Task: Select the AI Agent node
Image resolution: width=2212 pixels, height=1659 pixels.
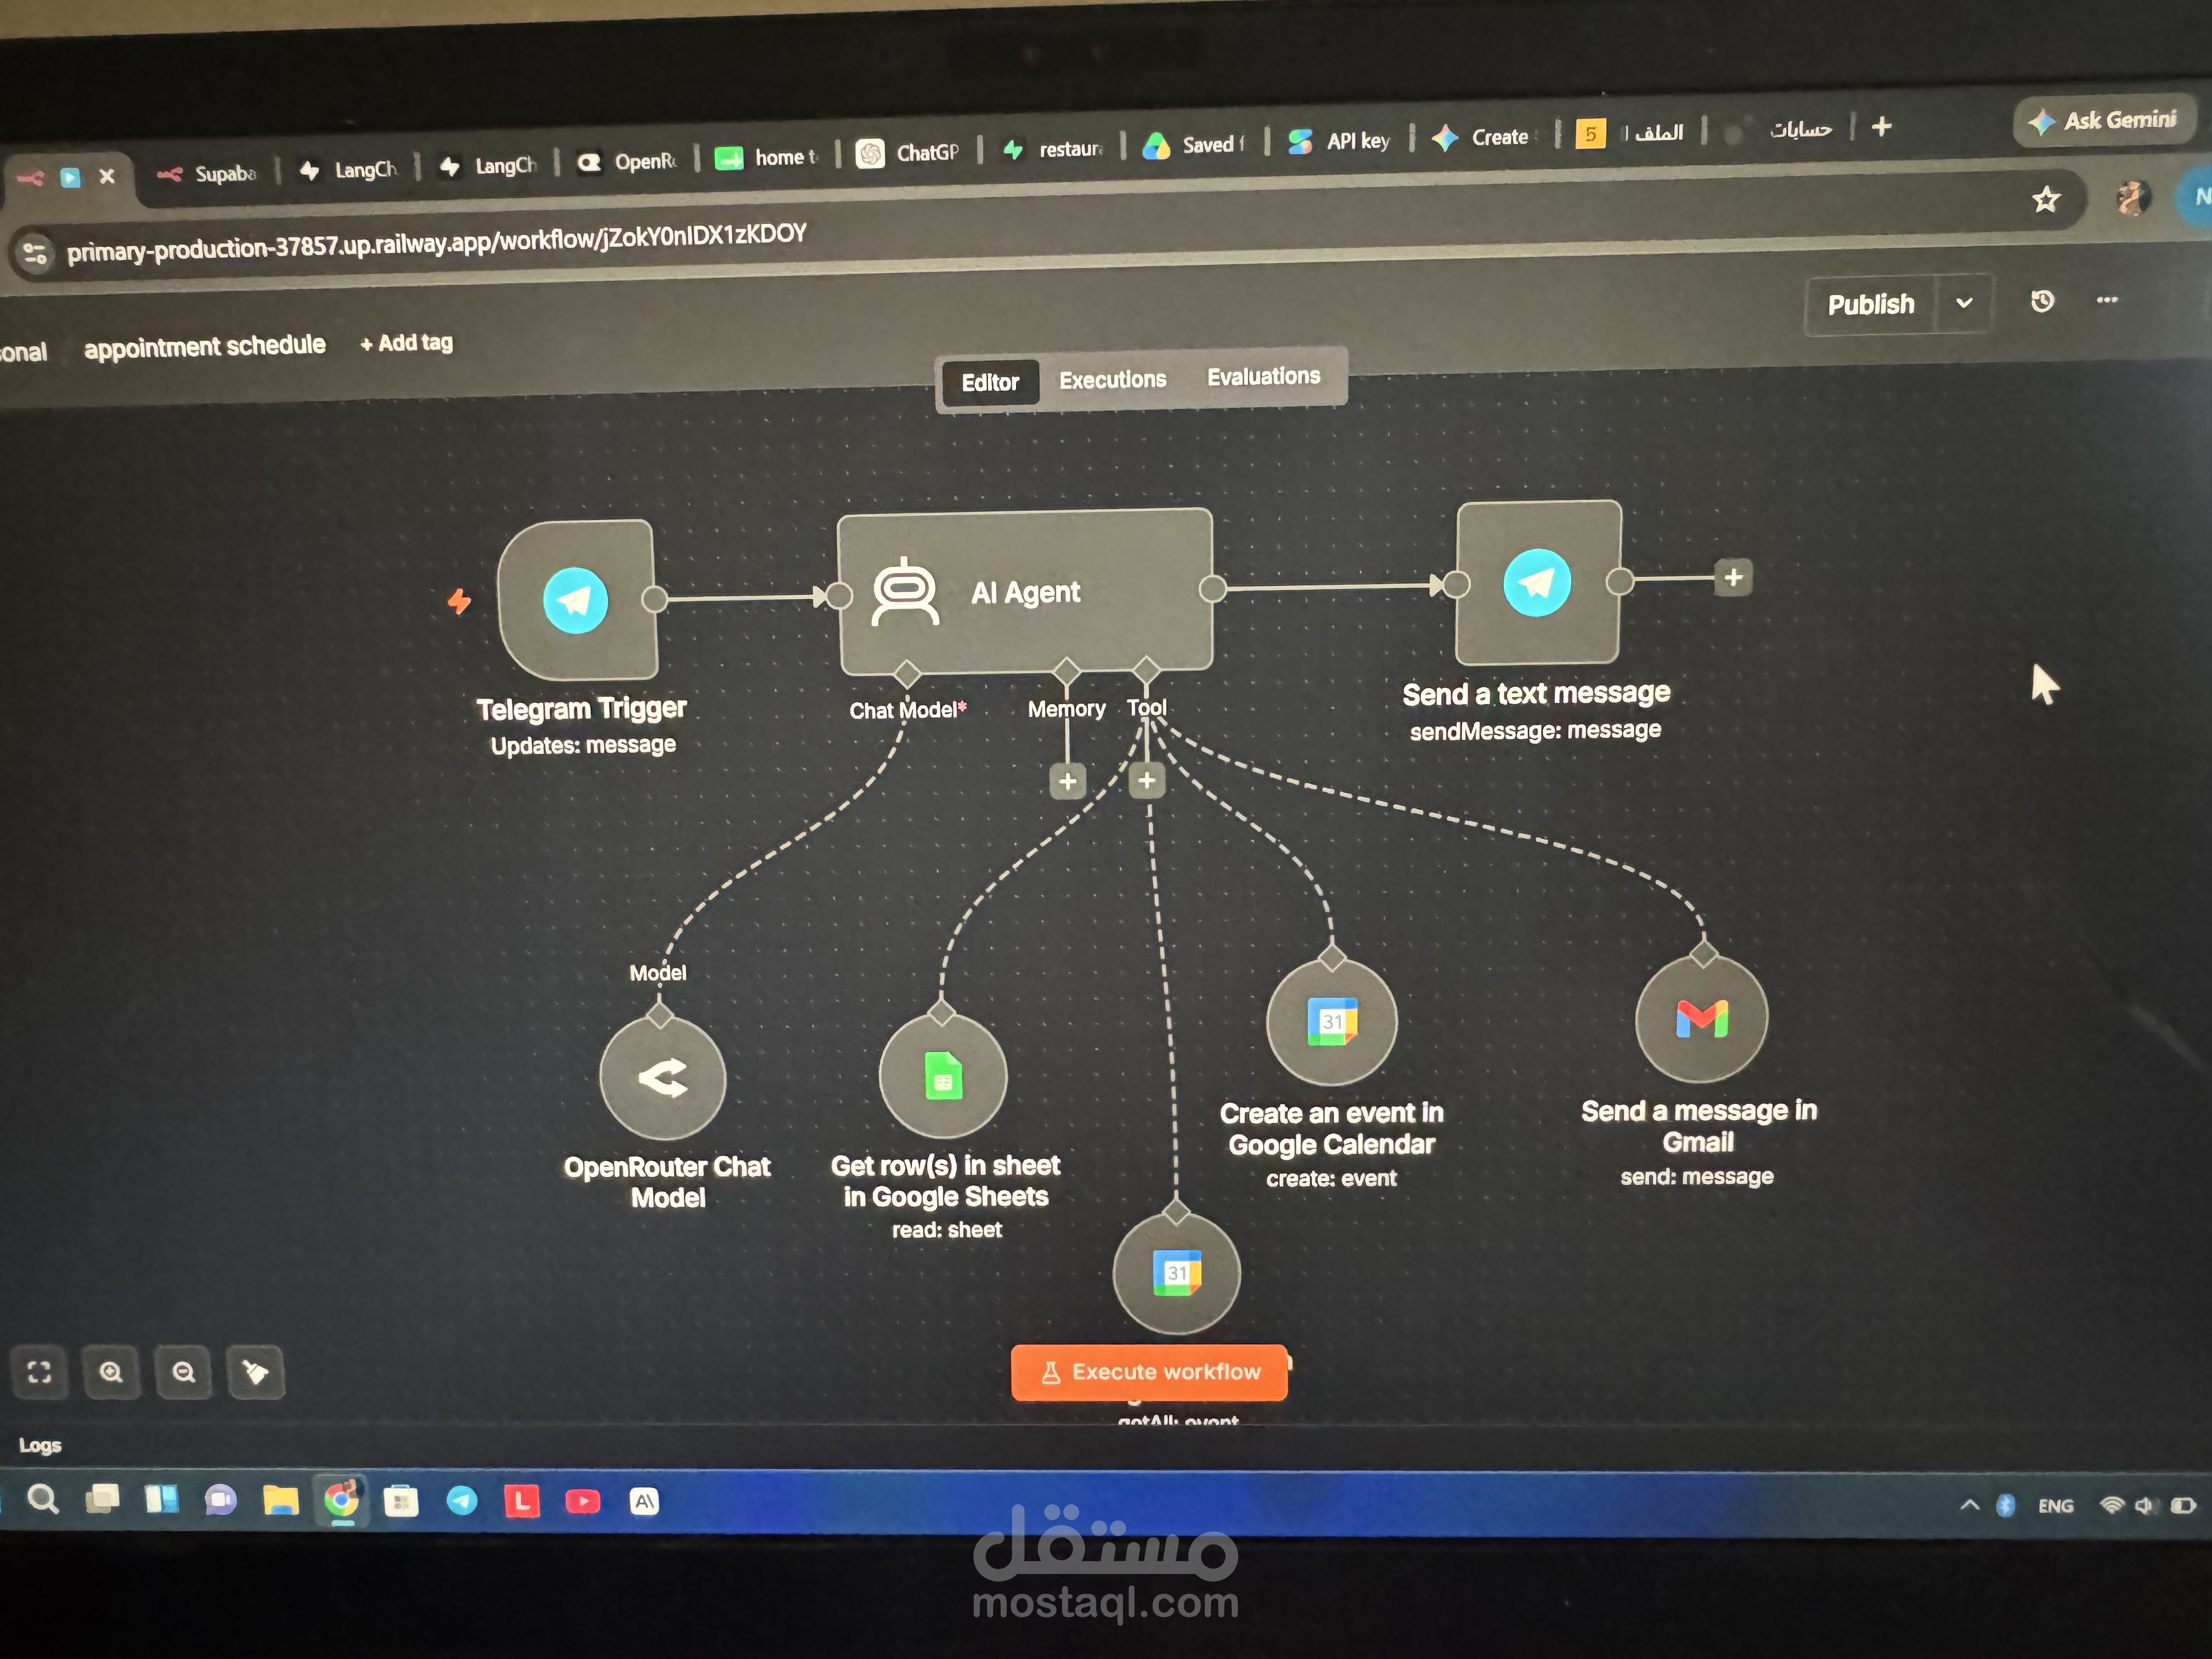Action: point(1026,591)
